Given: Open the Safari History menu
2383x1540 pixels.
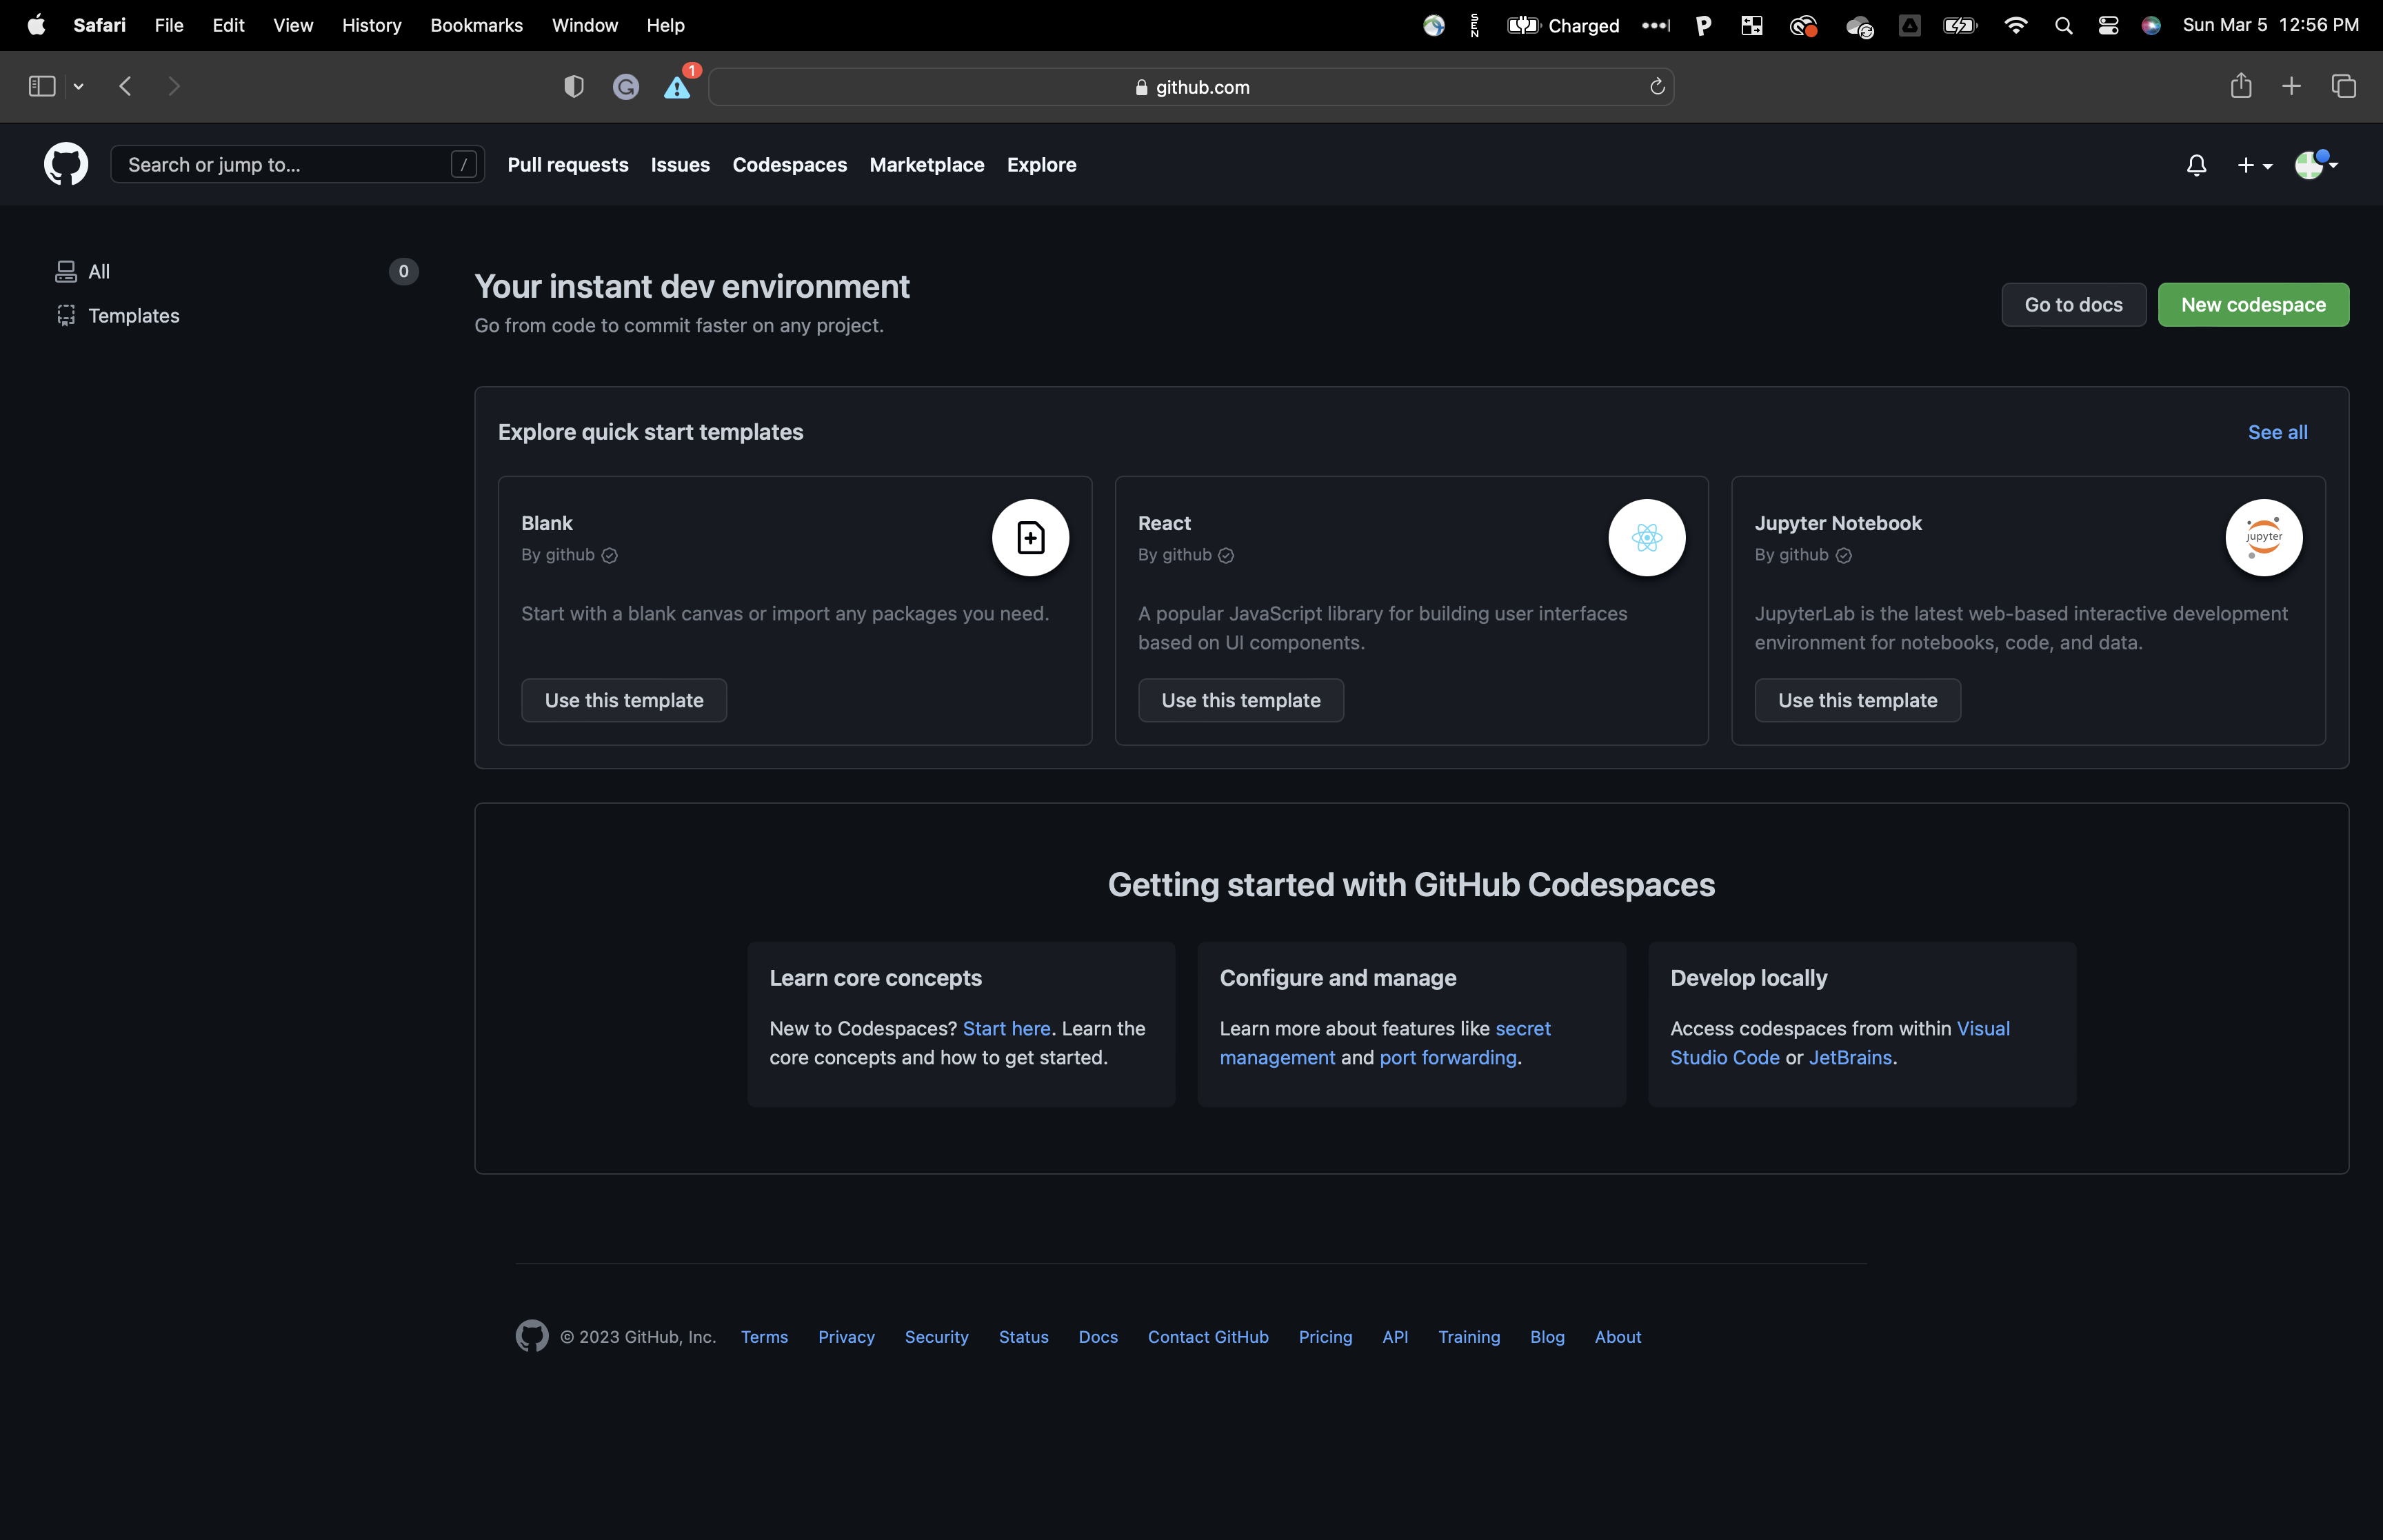Looking at the screenshot, I should click(x=371, y=25).
